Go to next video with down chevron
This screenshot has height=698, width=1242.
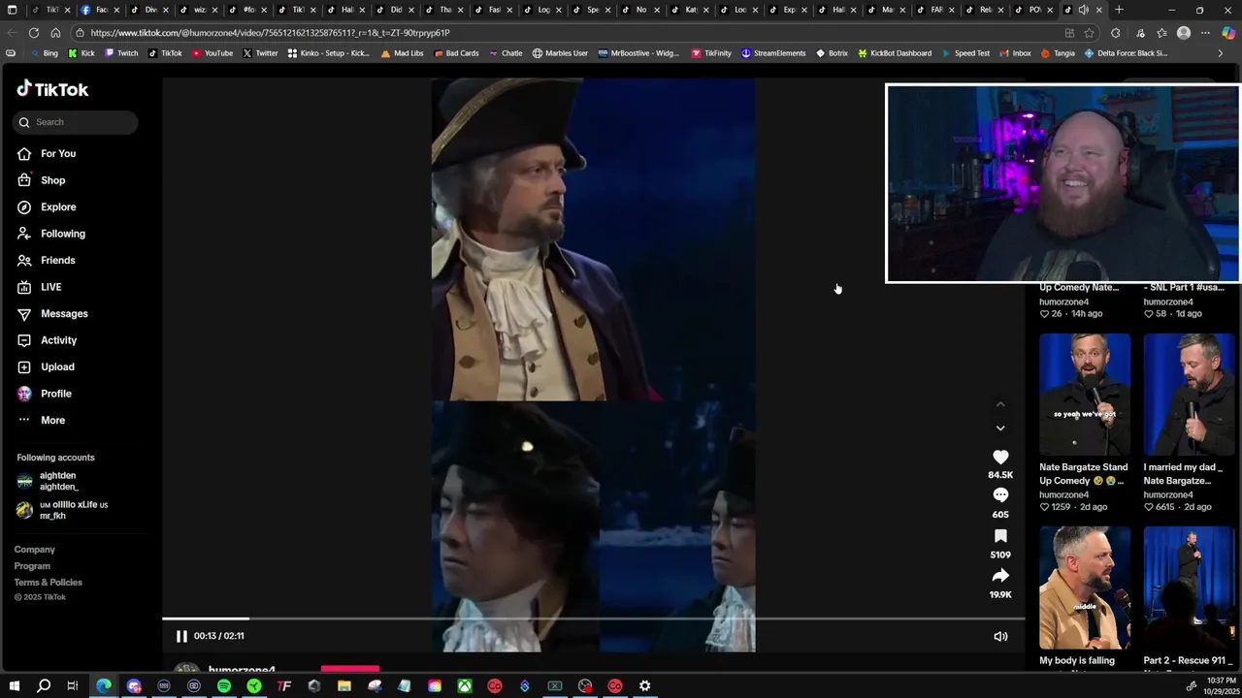(1000, 428)
